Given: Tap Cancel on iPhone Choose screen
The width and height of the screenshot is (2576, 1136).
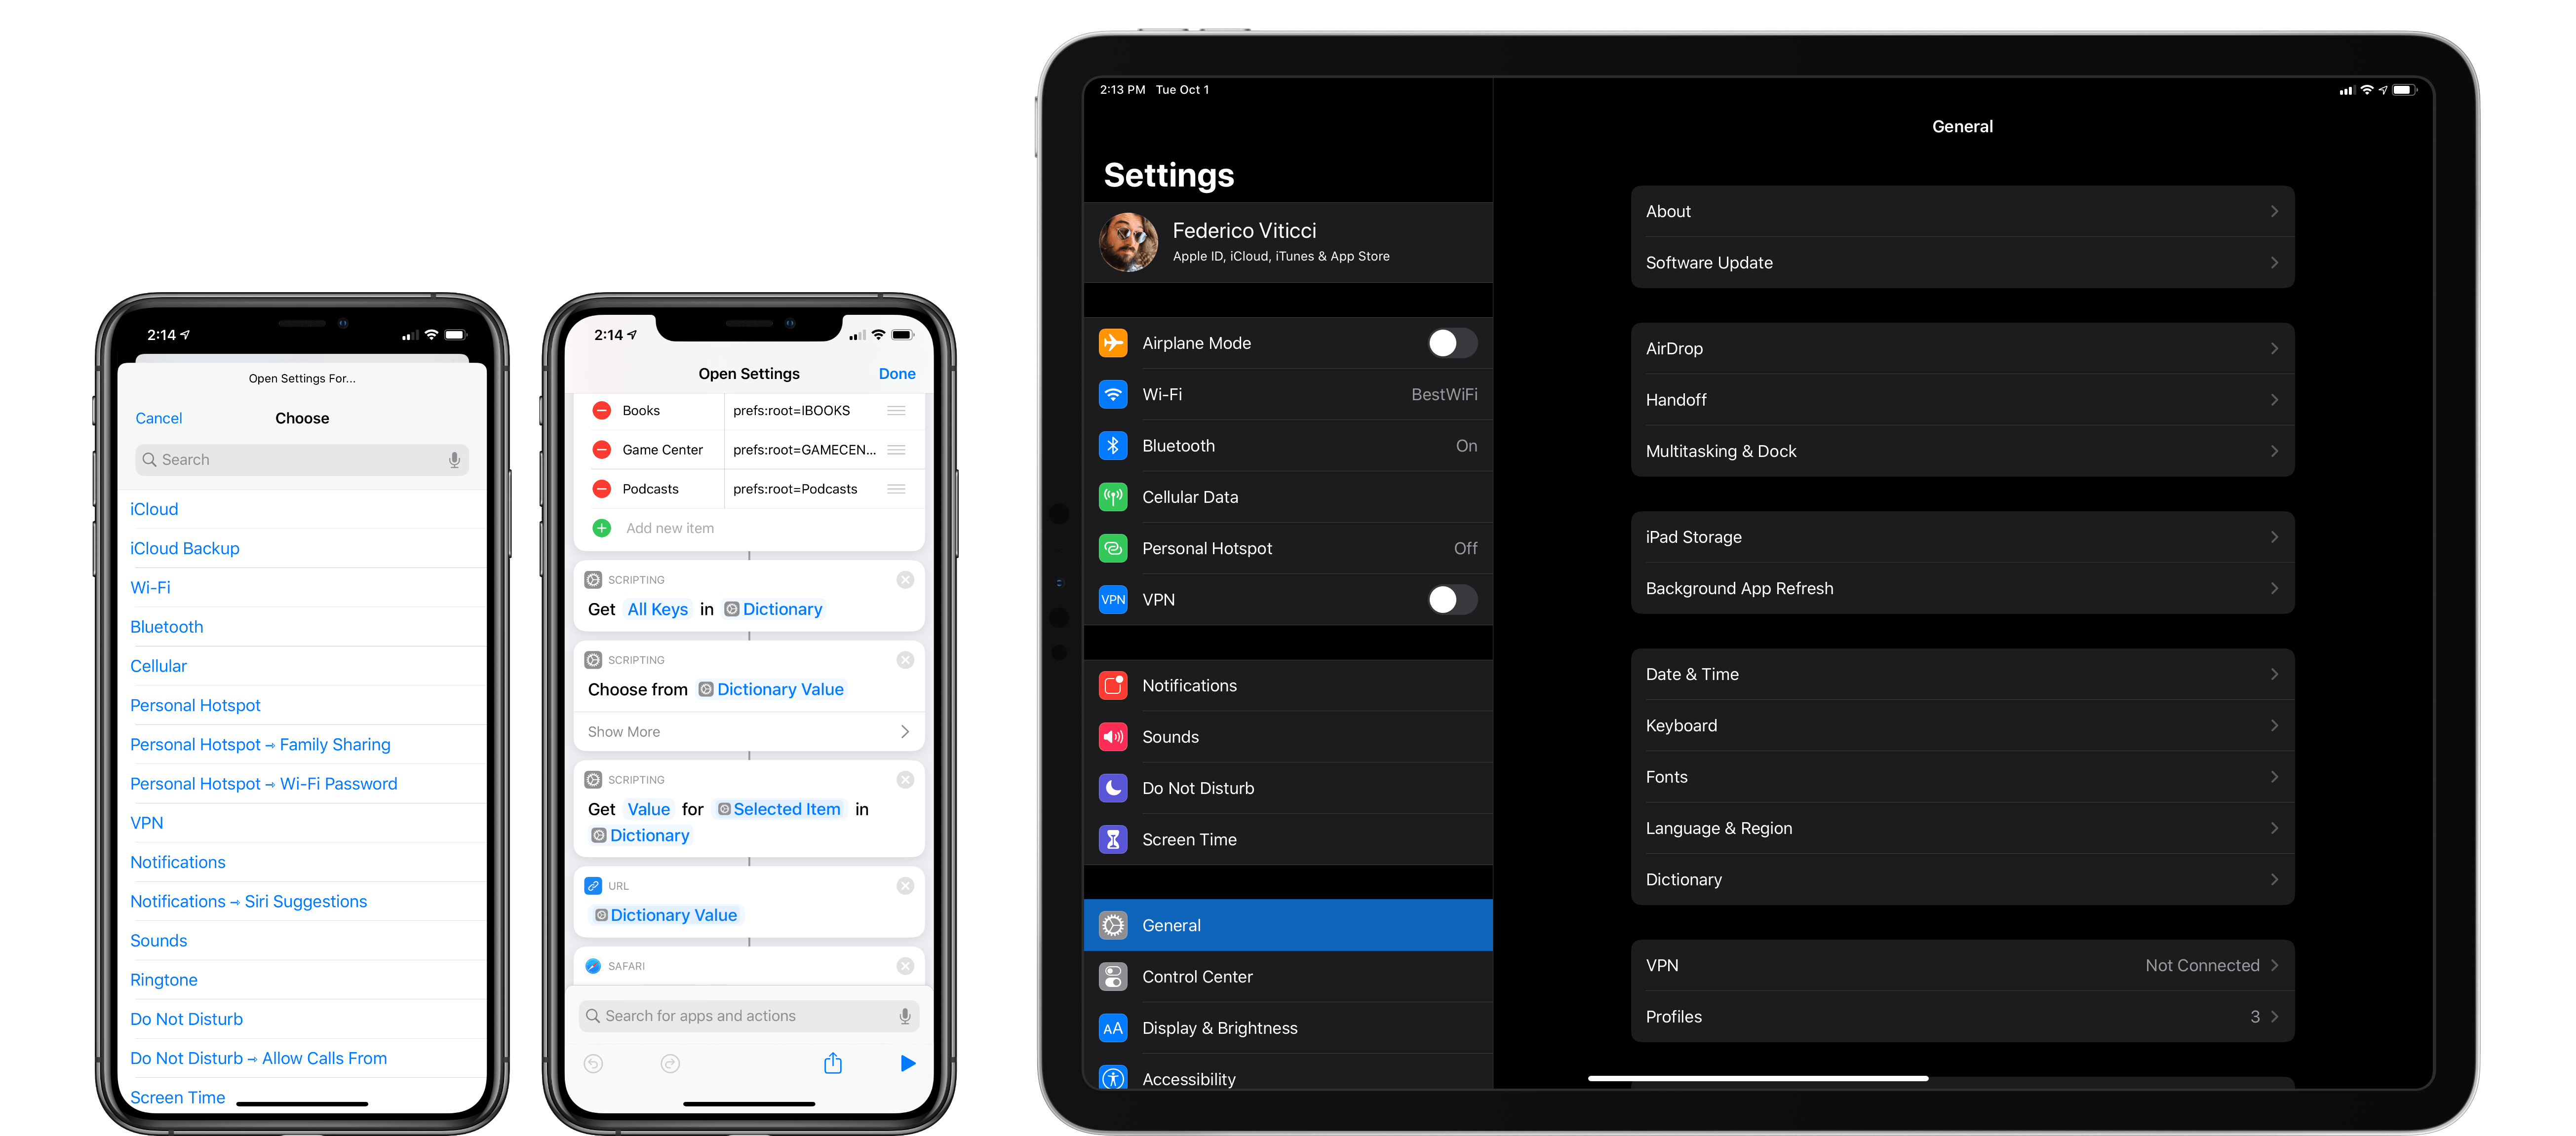Looking at the screenshot, I should (x=157, y=418).
